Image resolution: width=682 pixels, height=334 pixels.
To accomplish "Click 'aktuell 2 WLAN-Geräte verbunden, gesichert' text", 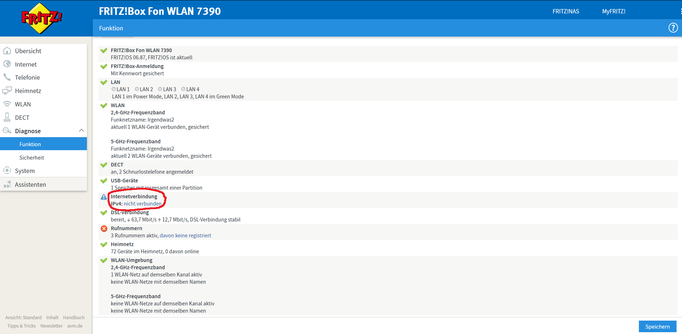I will pos(161,156).
